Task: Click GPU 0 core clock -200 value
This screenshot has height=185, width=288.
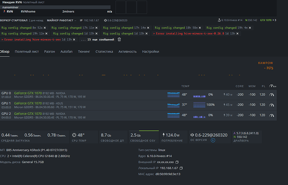Action: pyautogui.click(x=240, y=95)
